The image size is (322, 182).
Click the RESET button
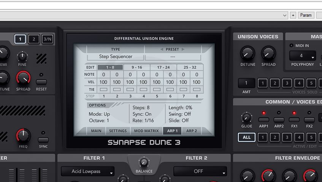pyautogui.click(x=41, y=82)
